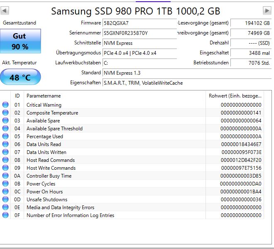Click the Drehzahl value ---- (SSD)
The height and width of the screenshot is (249, 274).
click(251, 43)
